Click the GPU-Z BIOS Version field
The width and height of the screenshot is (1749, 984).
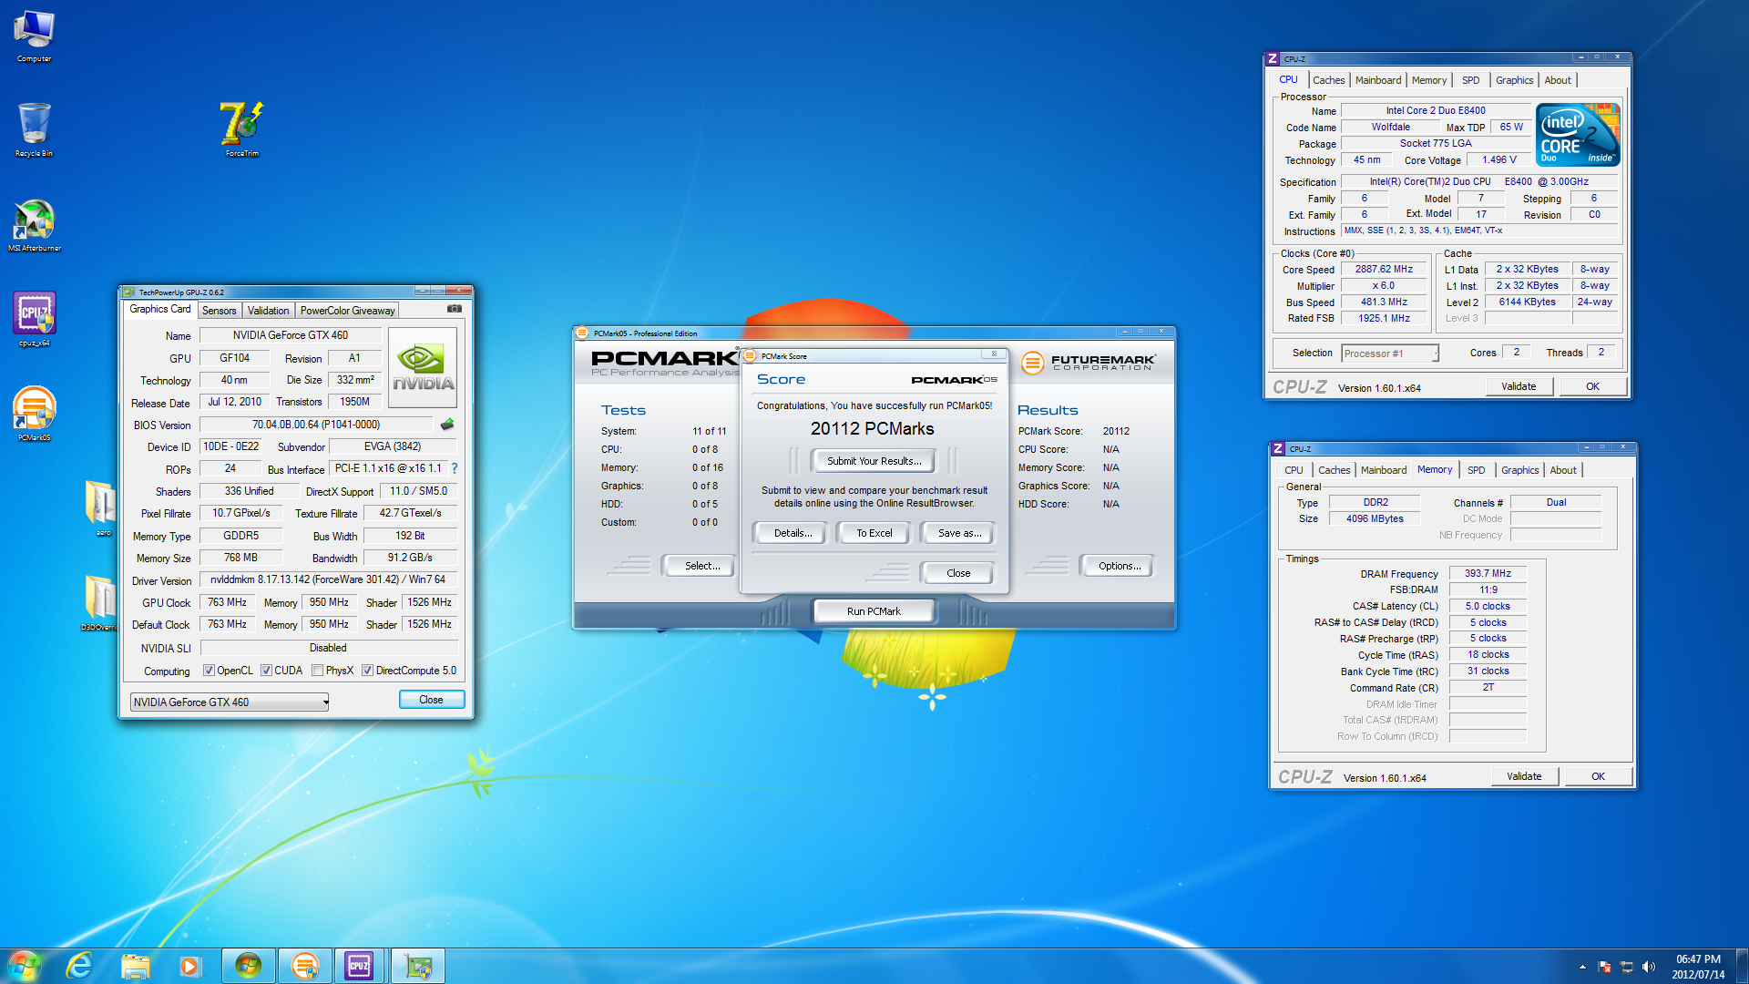(x=315, y=425)
